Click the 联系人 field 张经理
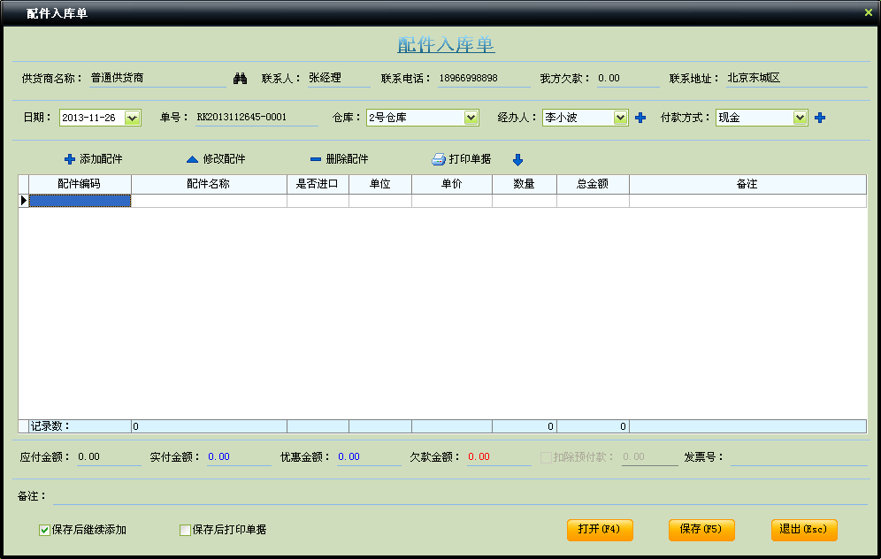Image resolution: width=881 pixels, height=559 pixels. click(339, 79)
